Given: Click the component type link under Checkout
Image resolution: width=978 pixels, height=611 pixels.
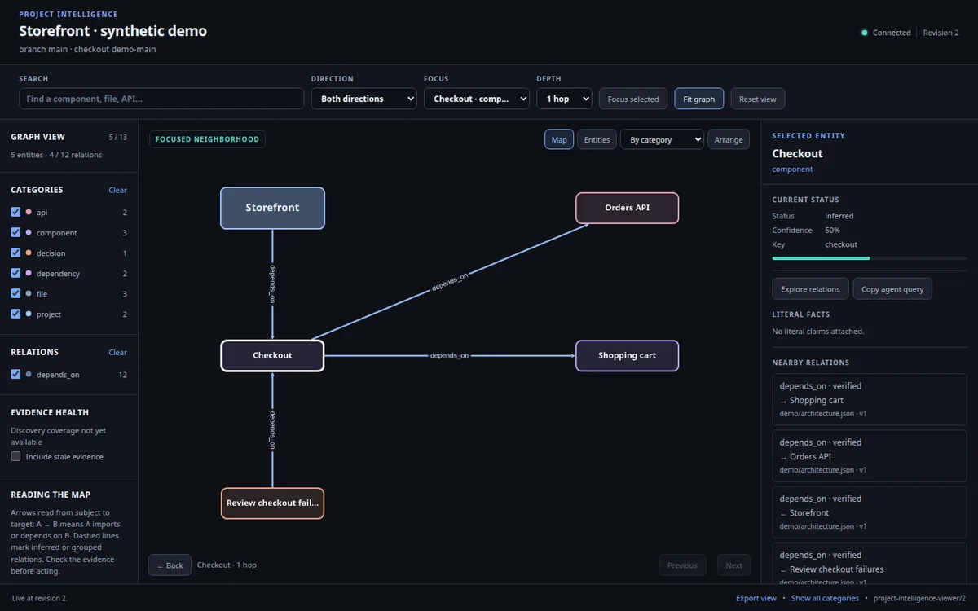Looking at the screenshot, I should (x=792, y=169).
